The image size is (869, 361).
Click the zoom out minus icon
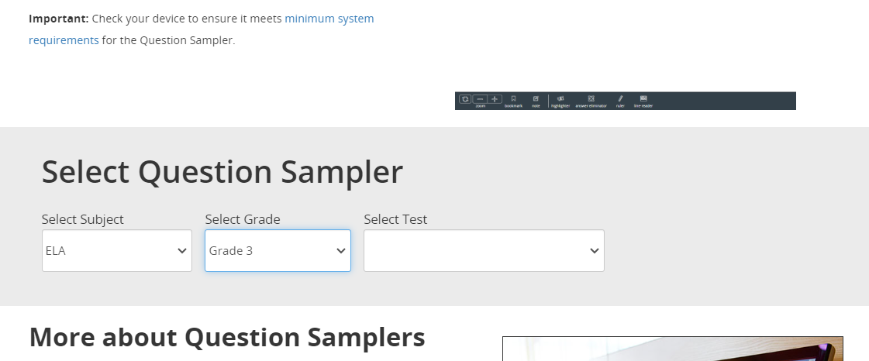coord(480,99)
